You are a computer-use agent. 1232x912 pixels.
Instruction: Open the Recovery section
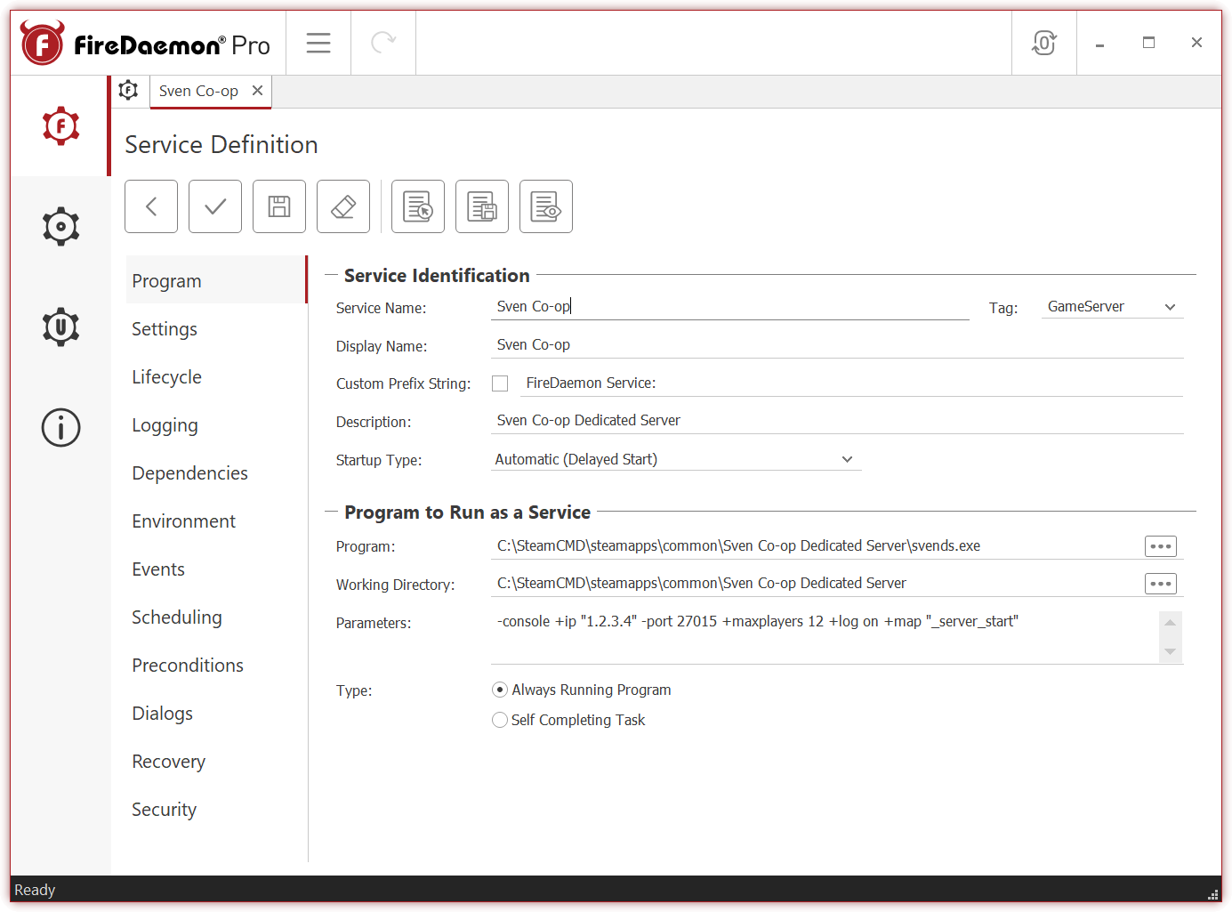click(216, 761)
